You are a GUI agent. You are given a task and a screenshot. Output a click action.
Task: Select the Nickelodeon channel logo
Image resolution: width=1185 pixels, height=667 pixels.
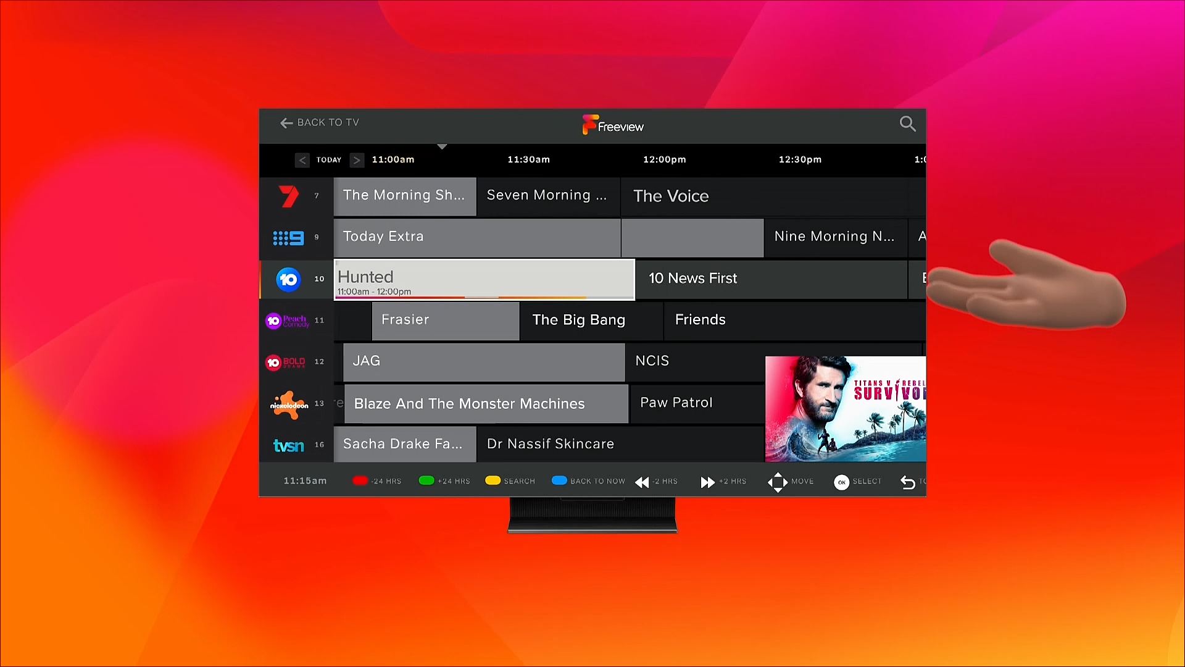[288, 405]
